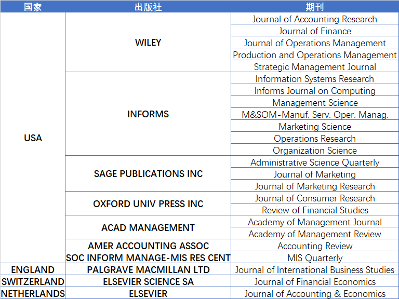Click Journal of Operations Management cell
Image resolution: width=399 pixels, height=299 pixels.
(315, 43)
